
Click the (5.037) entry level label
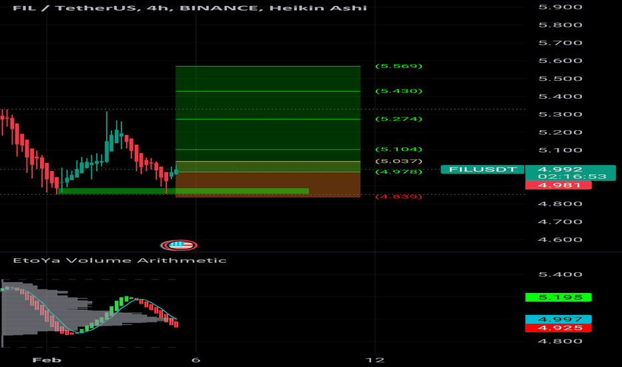tap(398, 161)
